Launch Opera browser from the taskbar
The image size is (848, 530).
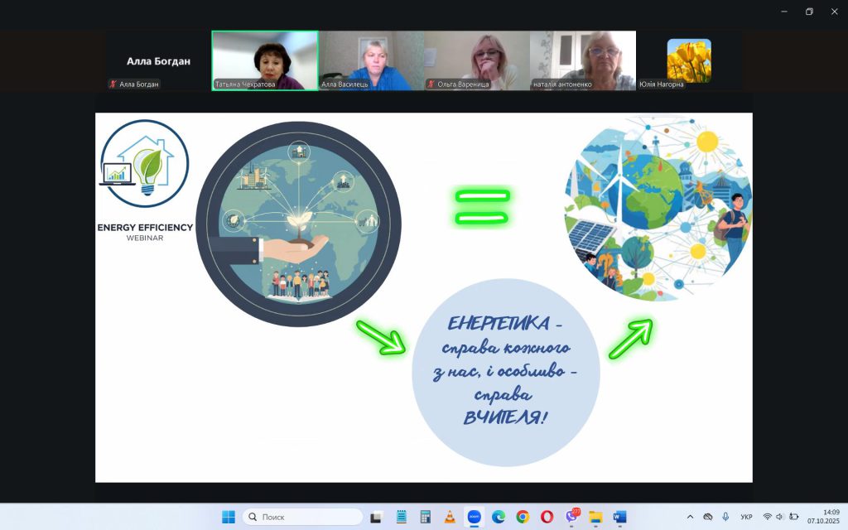point(547,517)
